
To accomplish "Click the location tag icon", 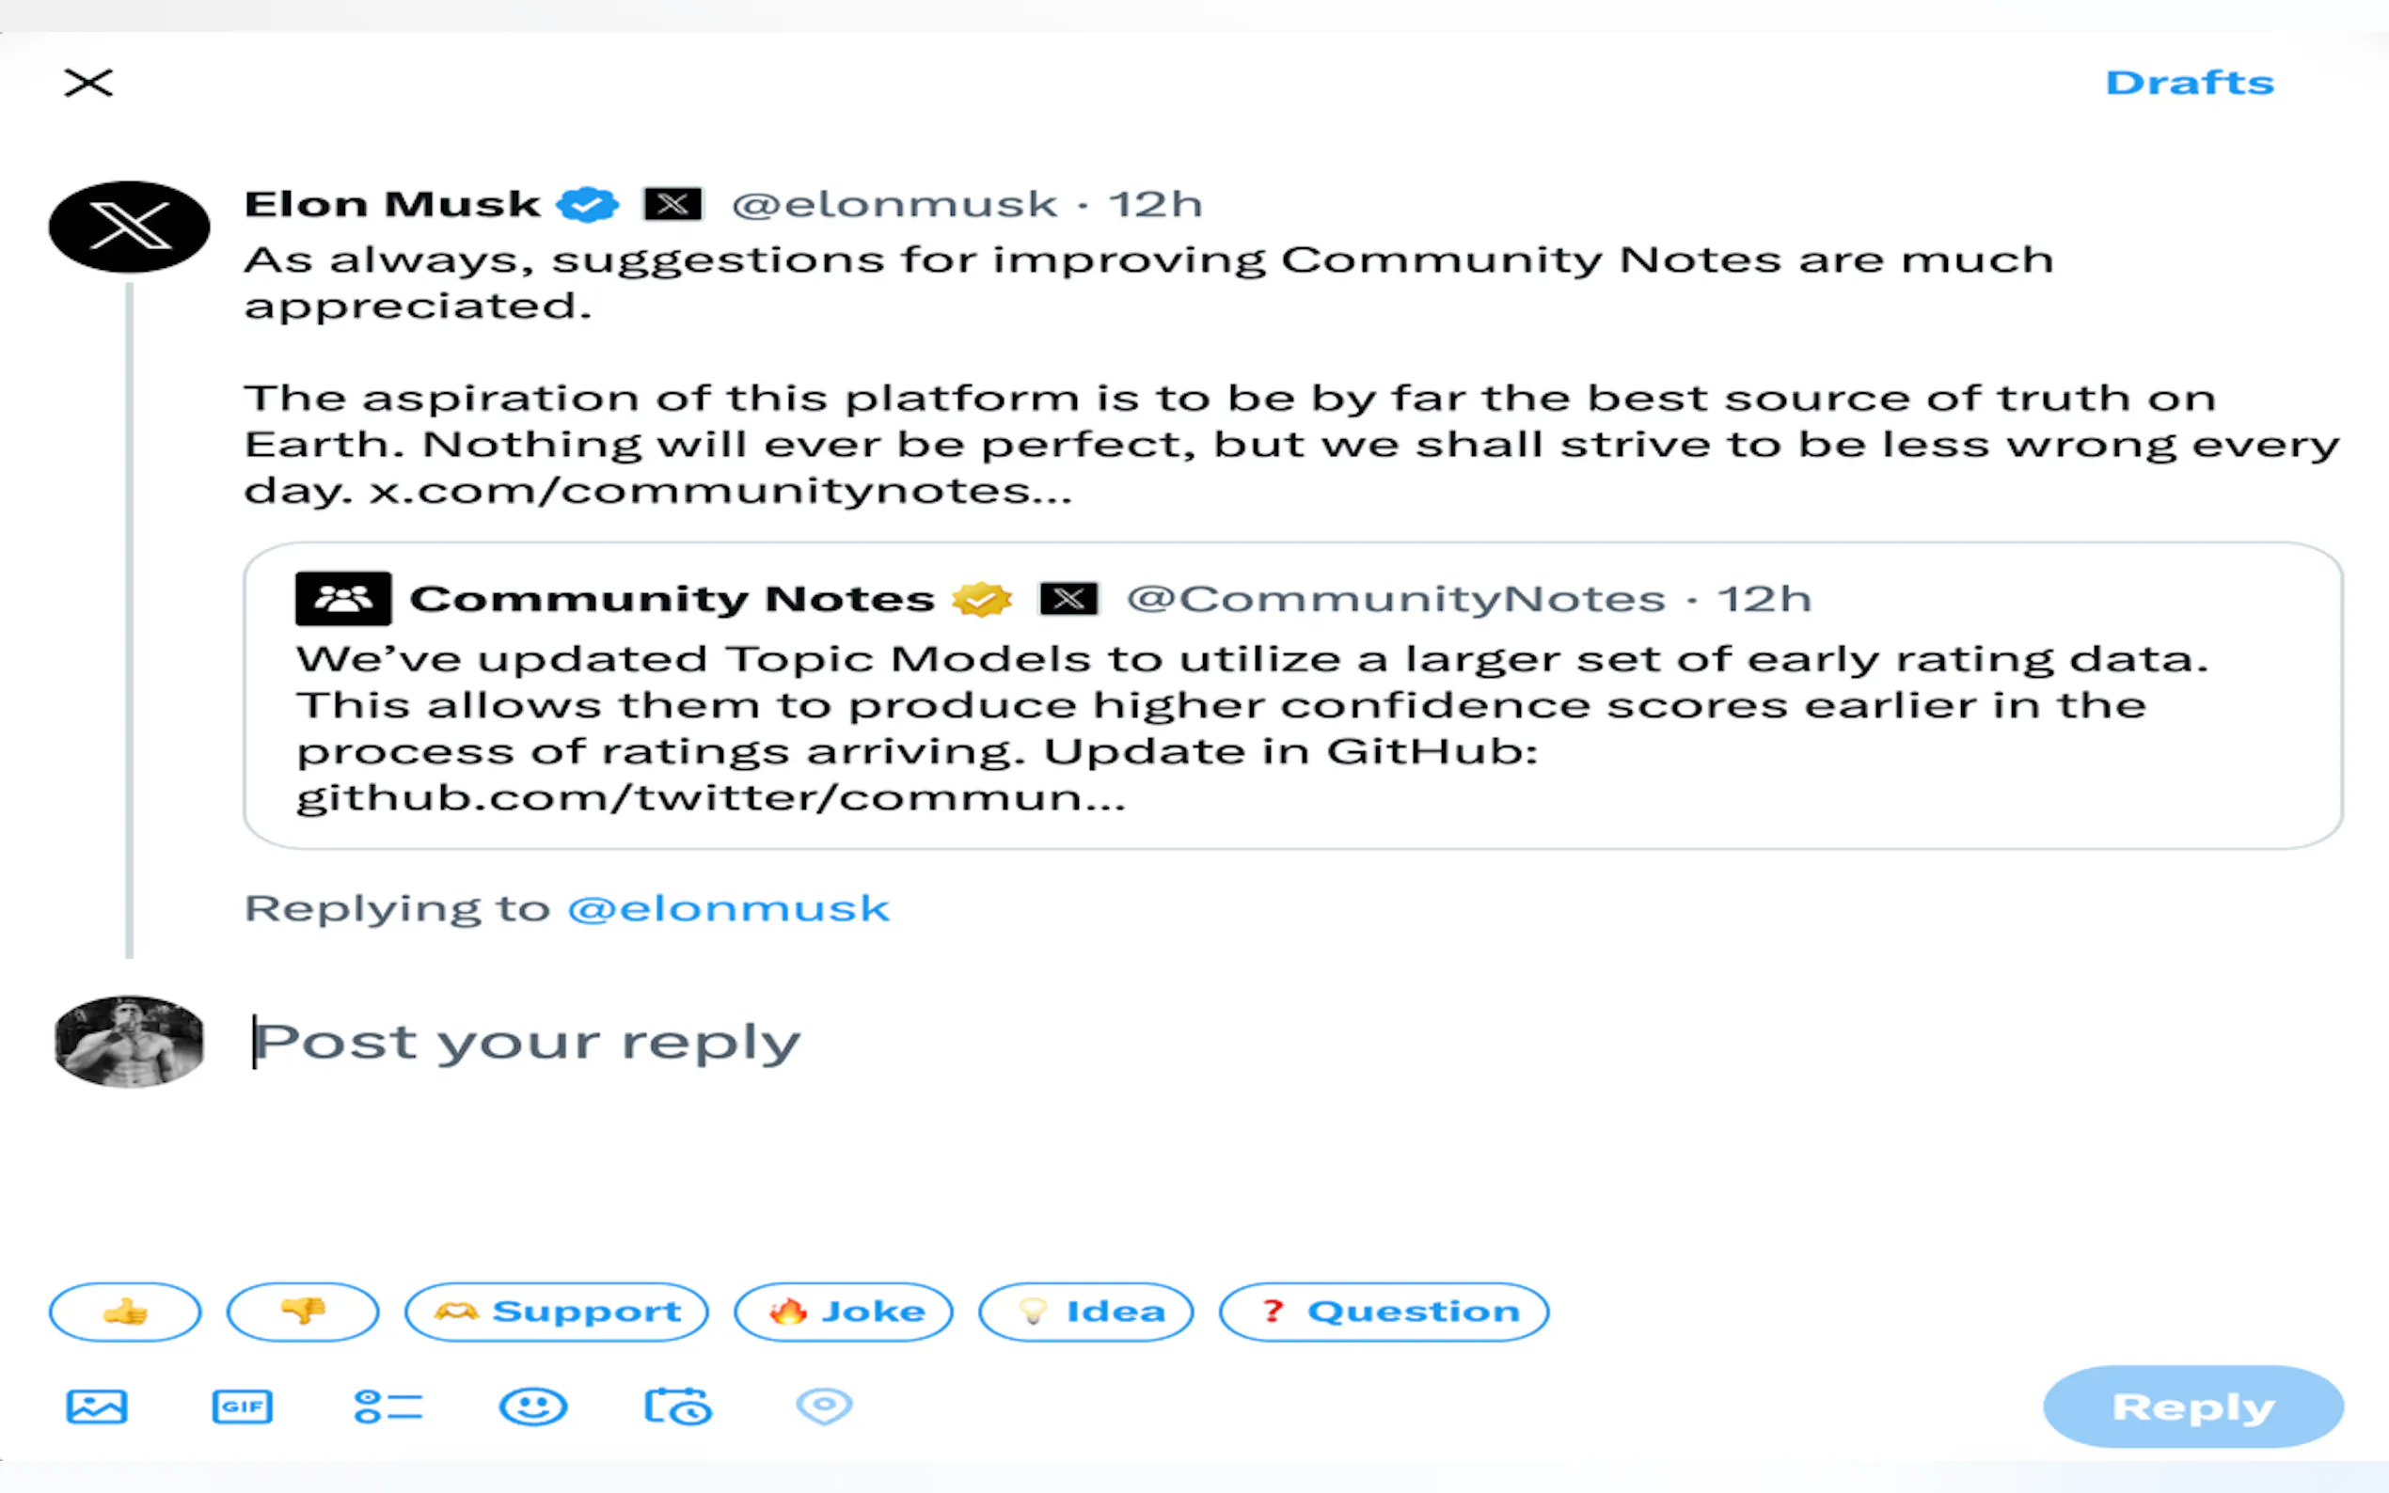I will (x=825, y=1407).
